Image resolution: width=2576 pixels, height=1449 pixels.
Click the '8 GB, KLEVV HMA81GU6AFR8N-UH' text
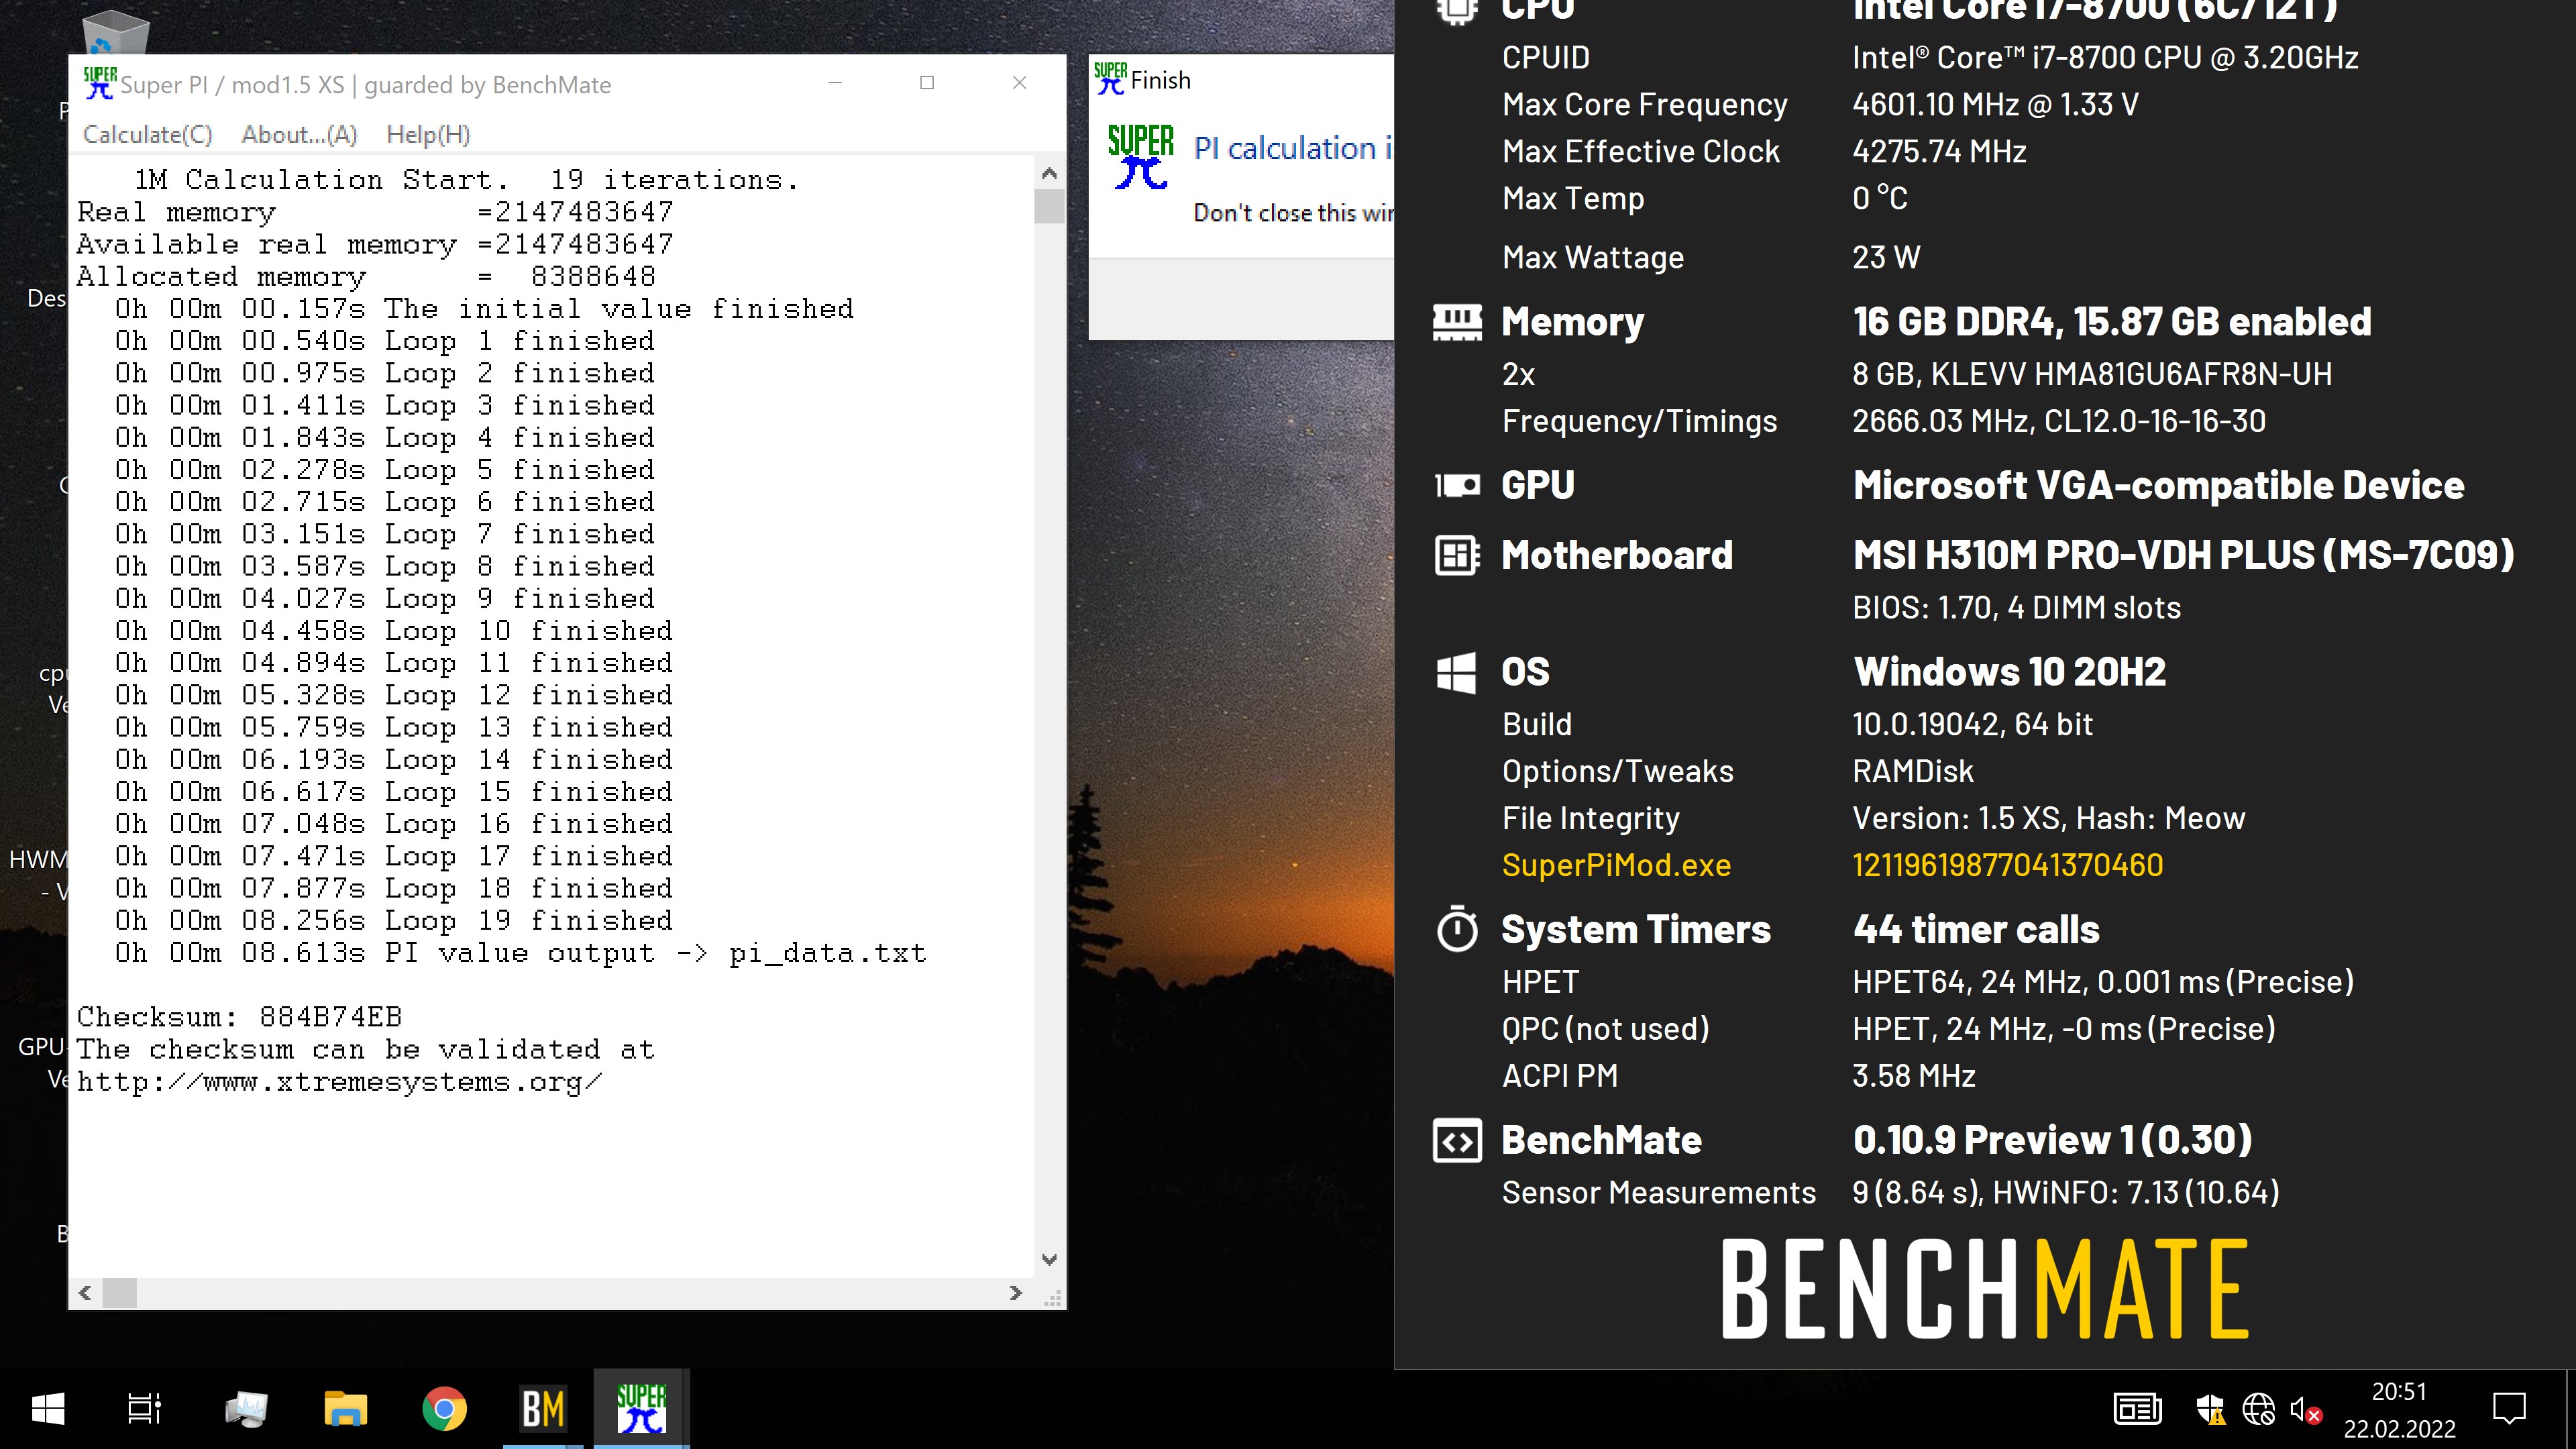(x=2092, y=374)
